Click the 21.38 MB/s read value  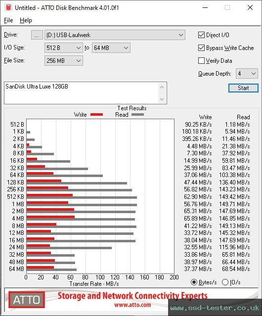click(x=236, y=146)
